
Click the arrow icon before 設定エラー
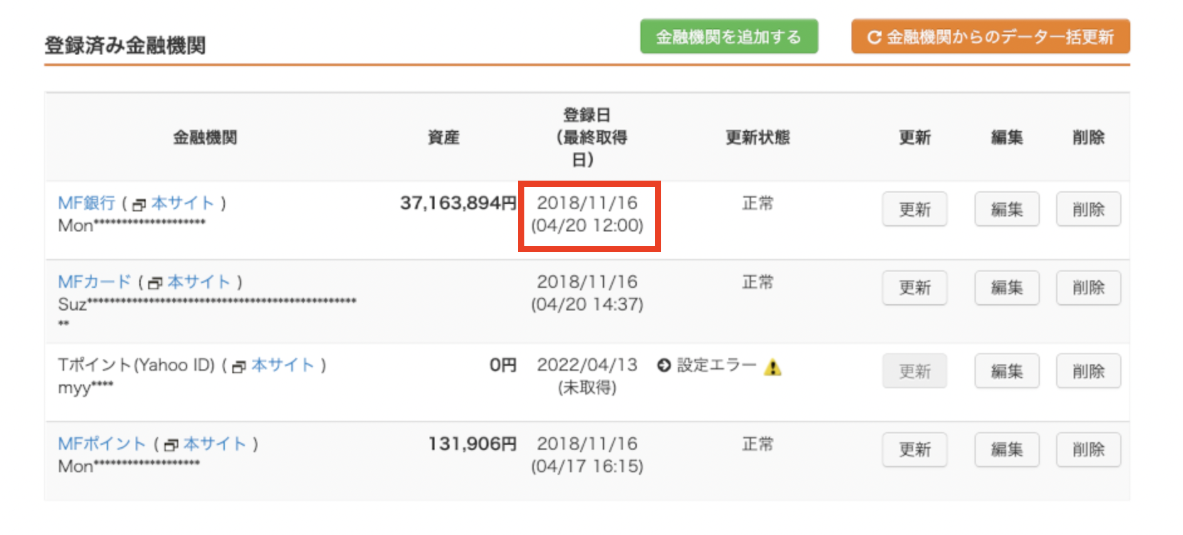pos(664,365)
